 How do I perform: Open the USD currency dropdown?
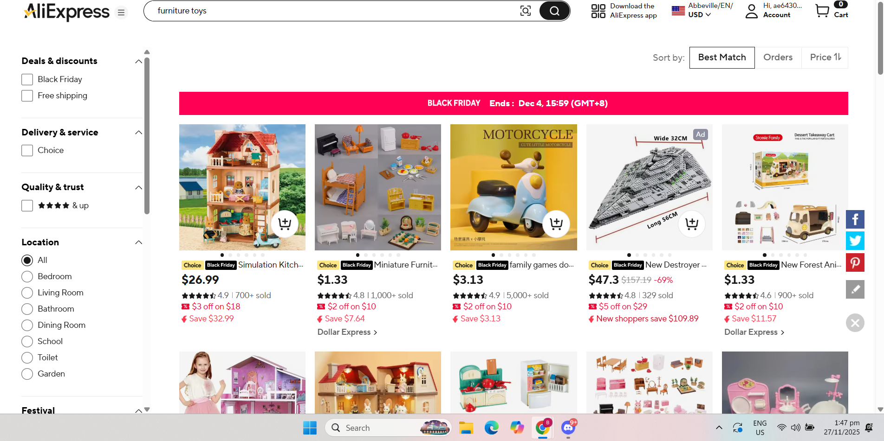[x=699, y=15]
